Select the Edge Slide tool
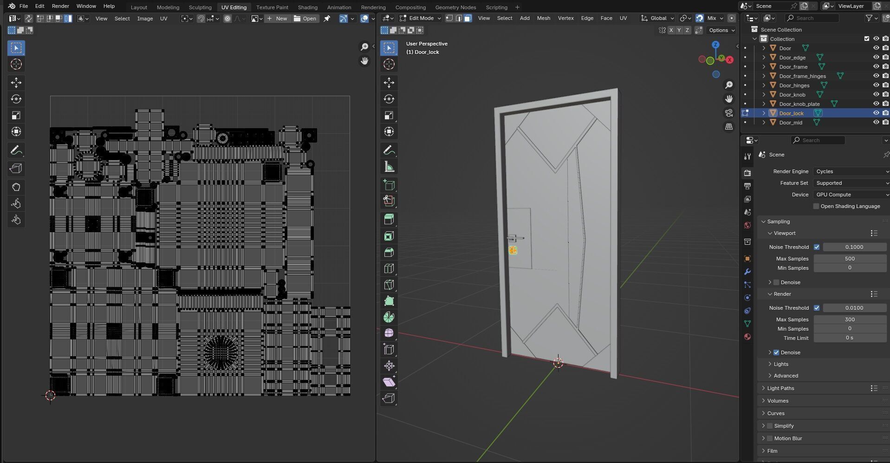Screen dimensions: 890x463 [x=389, y=350]
